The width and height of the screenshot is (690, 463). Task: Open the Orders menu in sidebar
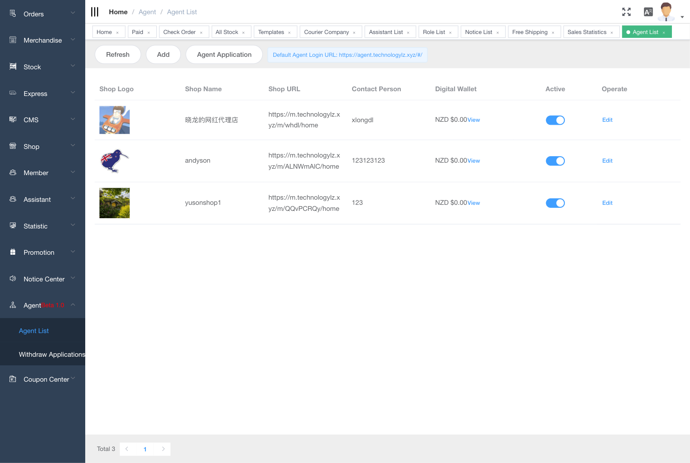[x=12, y=13]
